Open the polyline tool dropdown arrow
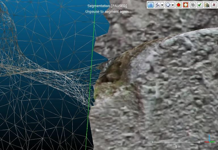 (x=162, y=5)
